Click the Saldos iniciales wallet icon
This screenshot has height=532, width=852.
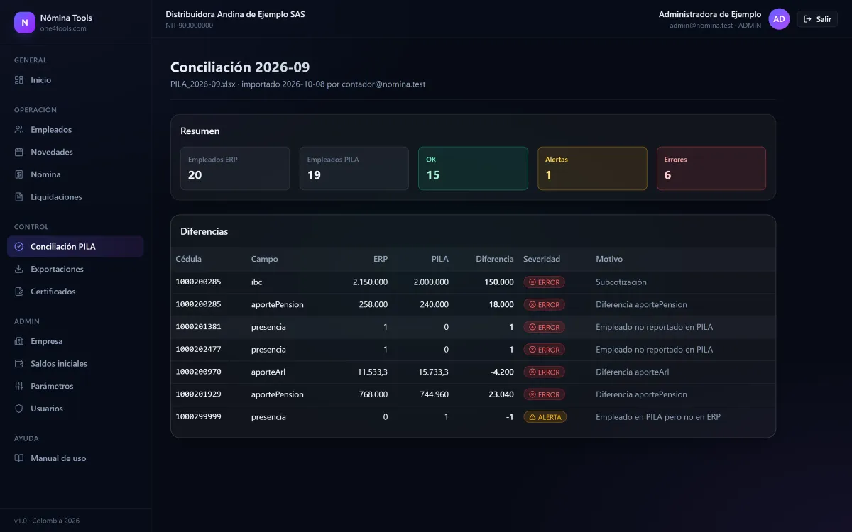19,364
